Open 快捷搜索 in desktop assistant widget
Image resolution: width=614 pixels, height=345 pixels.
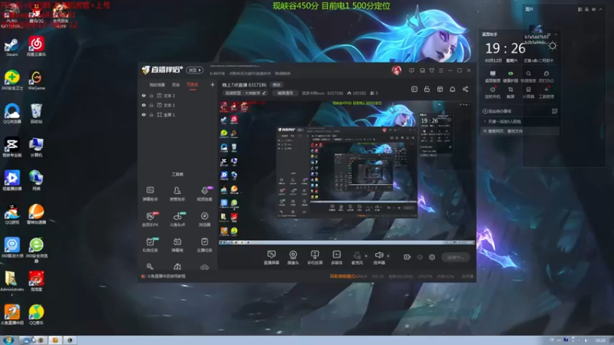528,76
